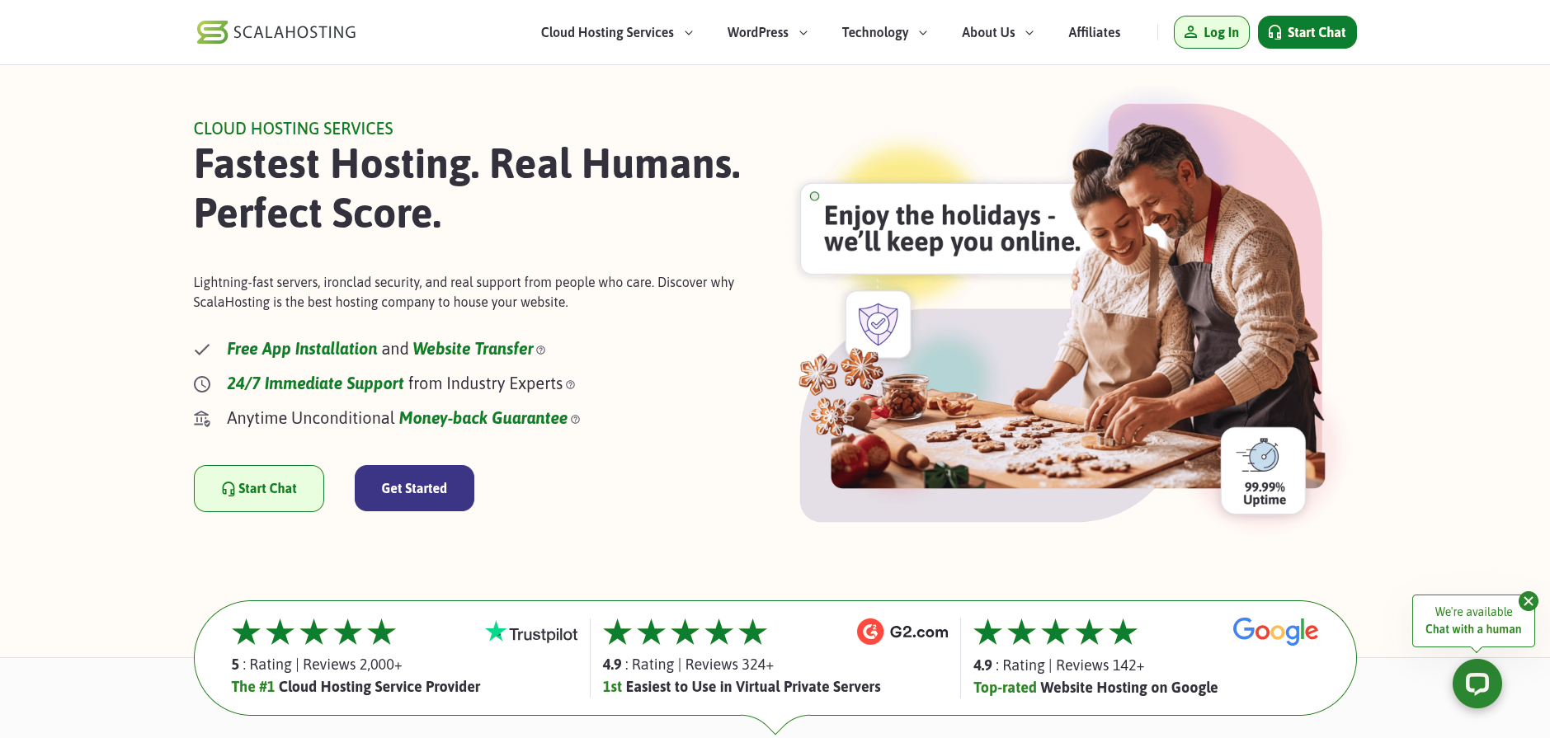The image size is (1550, 738).
Task: Open the Technology dropdown menu
Action: click(x=884, y=32)
